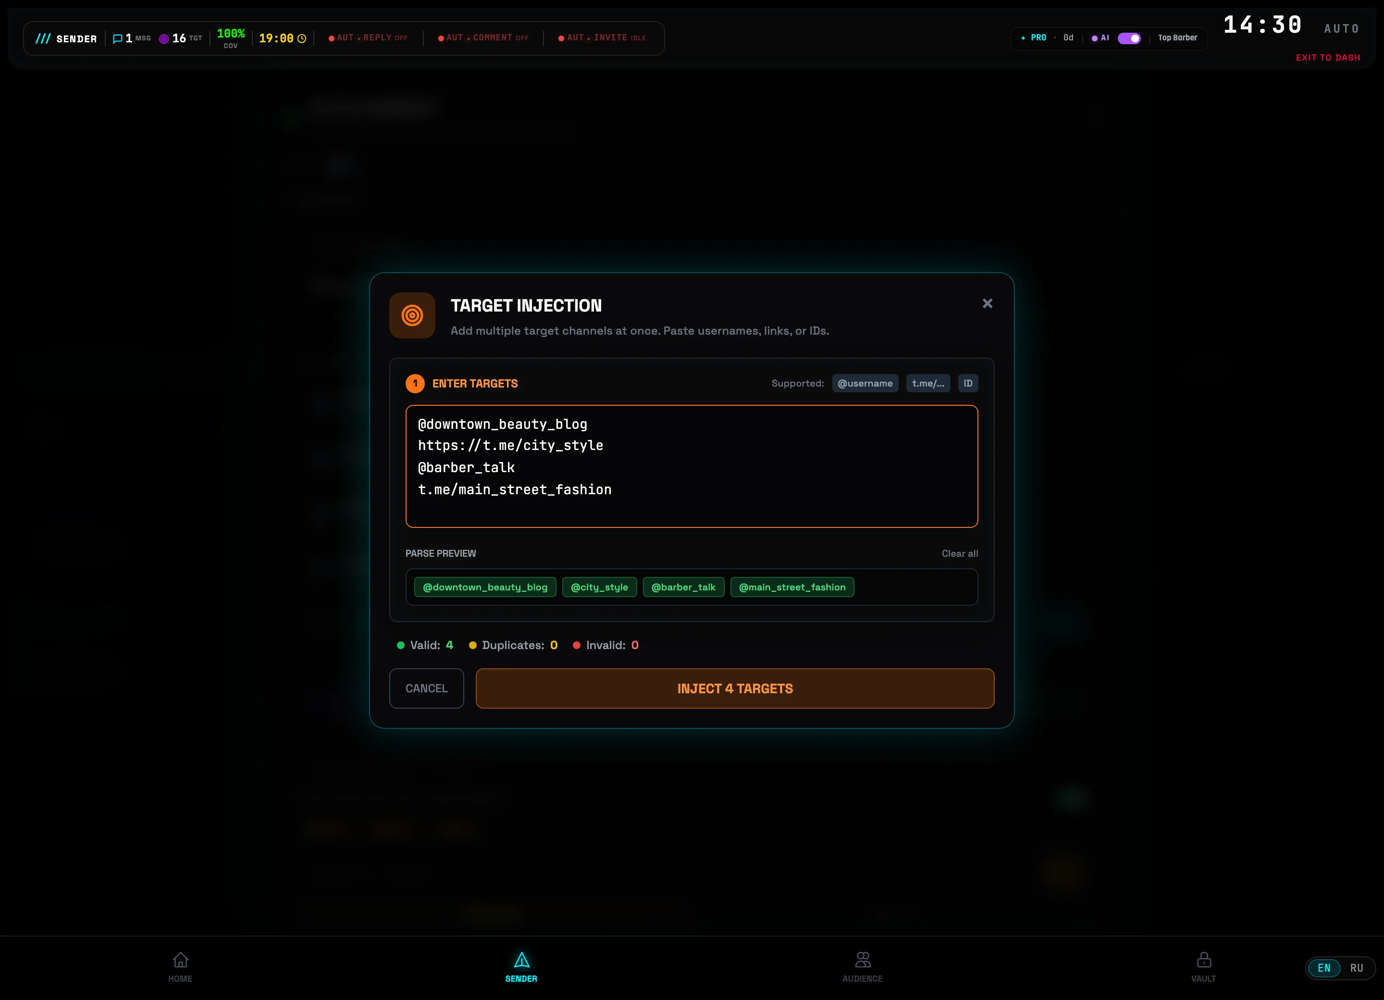The image size is (1384, 1000).
Task: Click the step 1 Enter Targets header
Action: (x=461, y=383)
